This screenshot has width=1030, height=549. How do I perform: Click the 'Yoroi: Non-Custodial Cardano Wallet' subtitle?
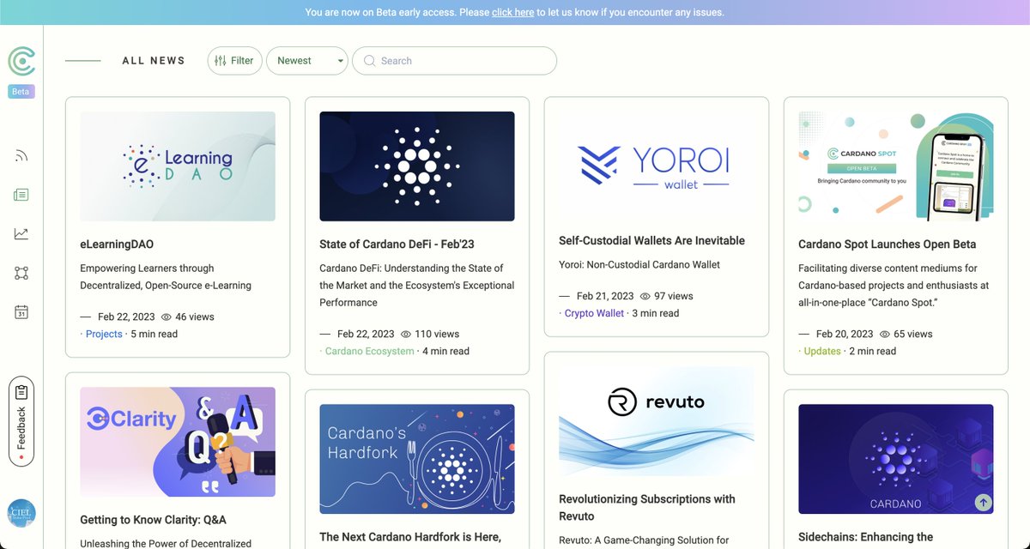(x=639, y=265)
